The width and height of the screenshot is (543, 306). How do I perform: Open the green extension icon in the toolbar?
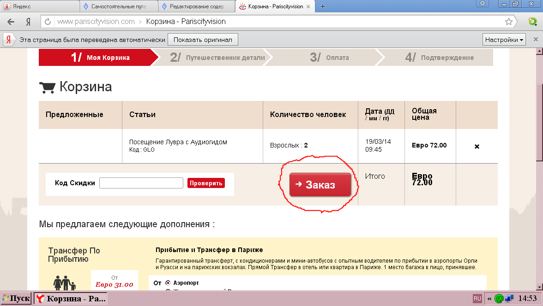click(x=532, y=22)
